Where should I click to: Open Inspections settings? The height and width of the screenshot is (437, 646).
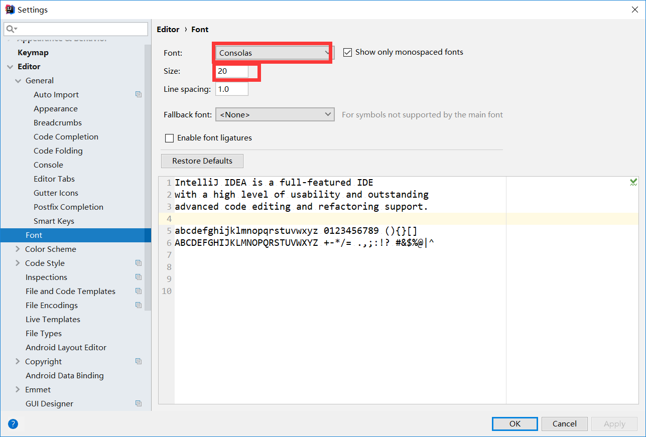point(46,277)
